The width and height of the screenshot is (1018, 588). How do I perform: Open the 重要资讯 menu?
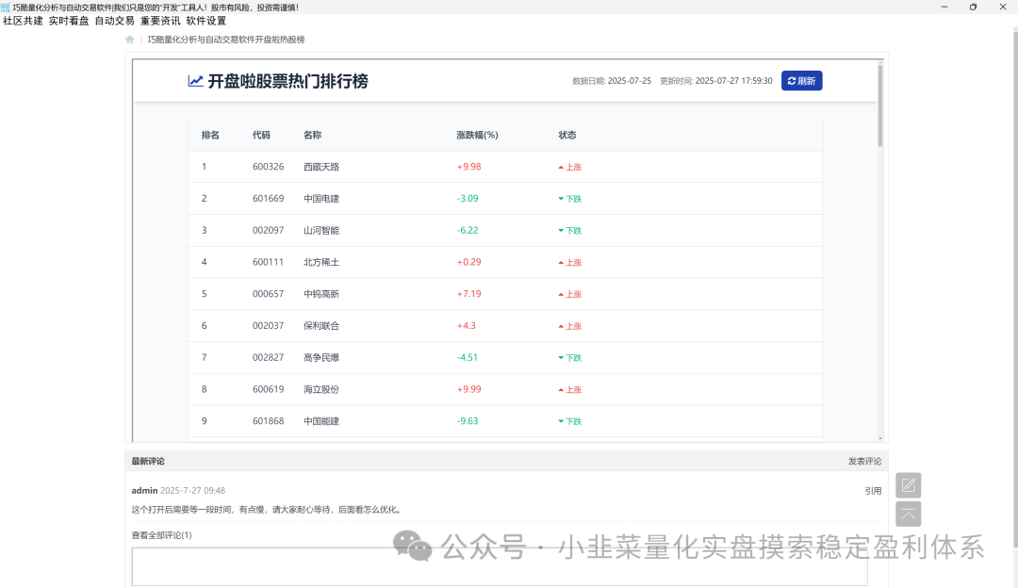tap(160, 21)
